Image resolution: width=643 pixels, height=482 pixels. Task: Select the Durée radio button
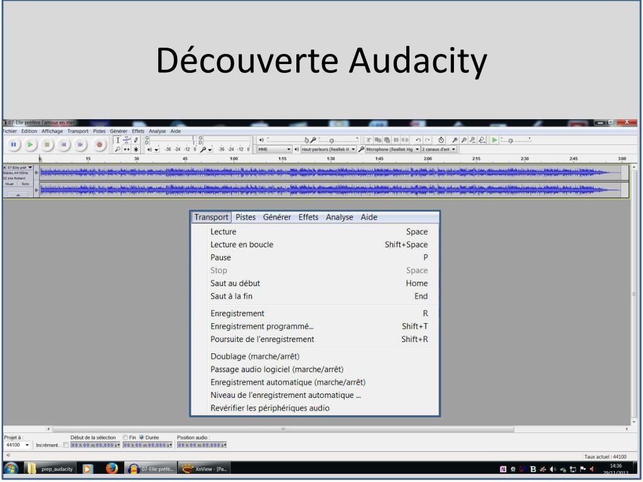pyautogui.click(x=141, y=437)
